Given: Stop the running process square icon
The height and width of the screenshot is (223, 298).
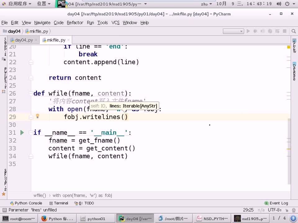Looking at the screenshot, I should [285, 31].
